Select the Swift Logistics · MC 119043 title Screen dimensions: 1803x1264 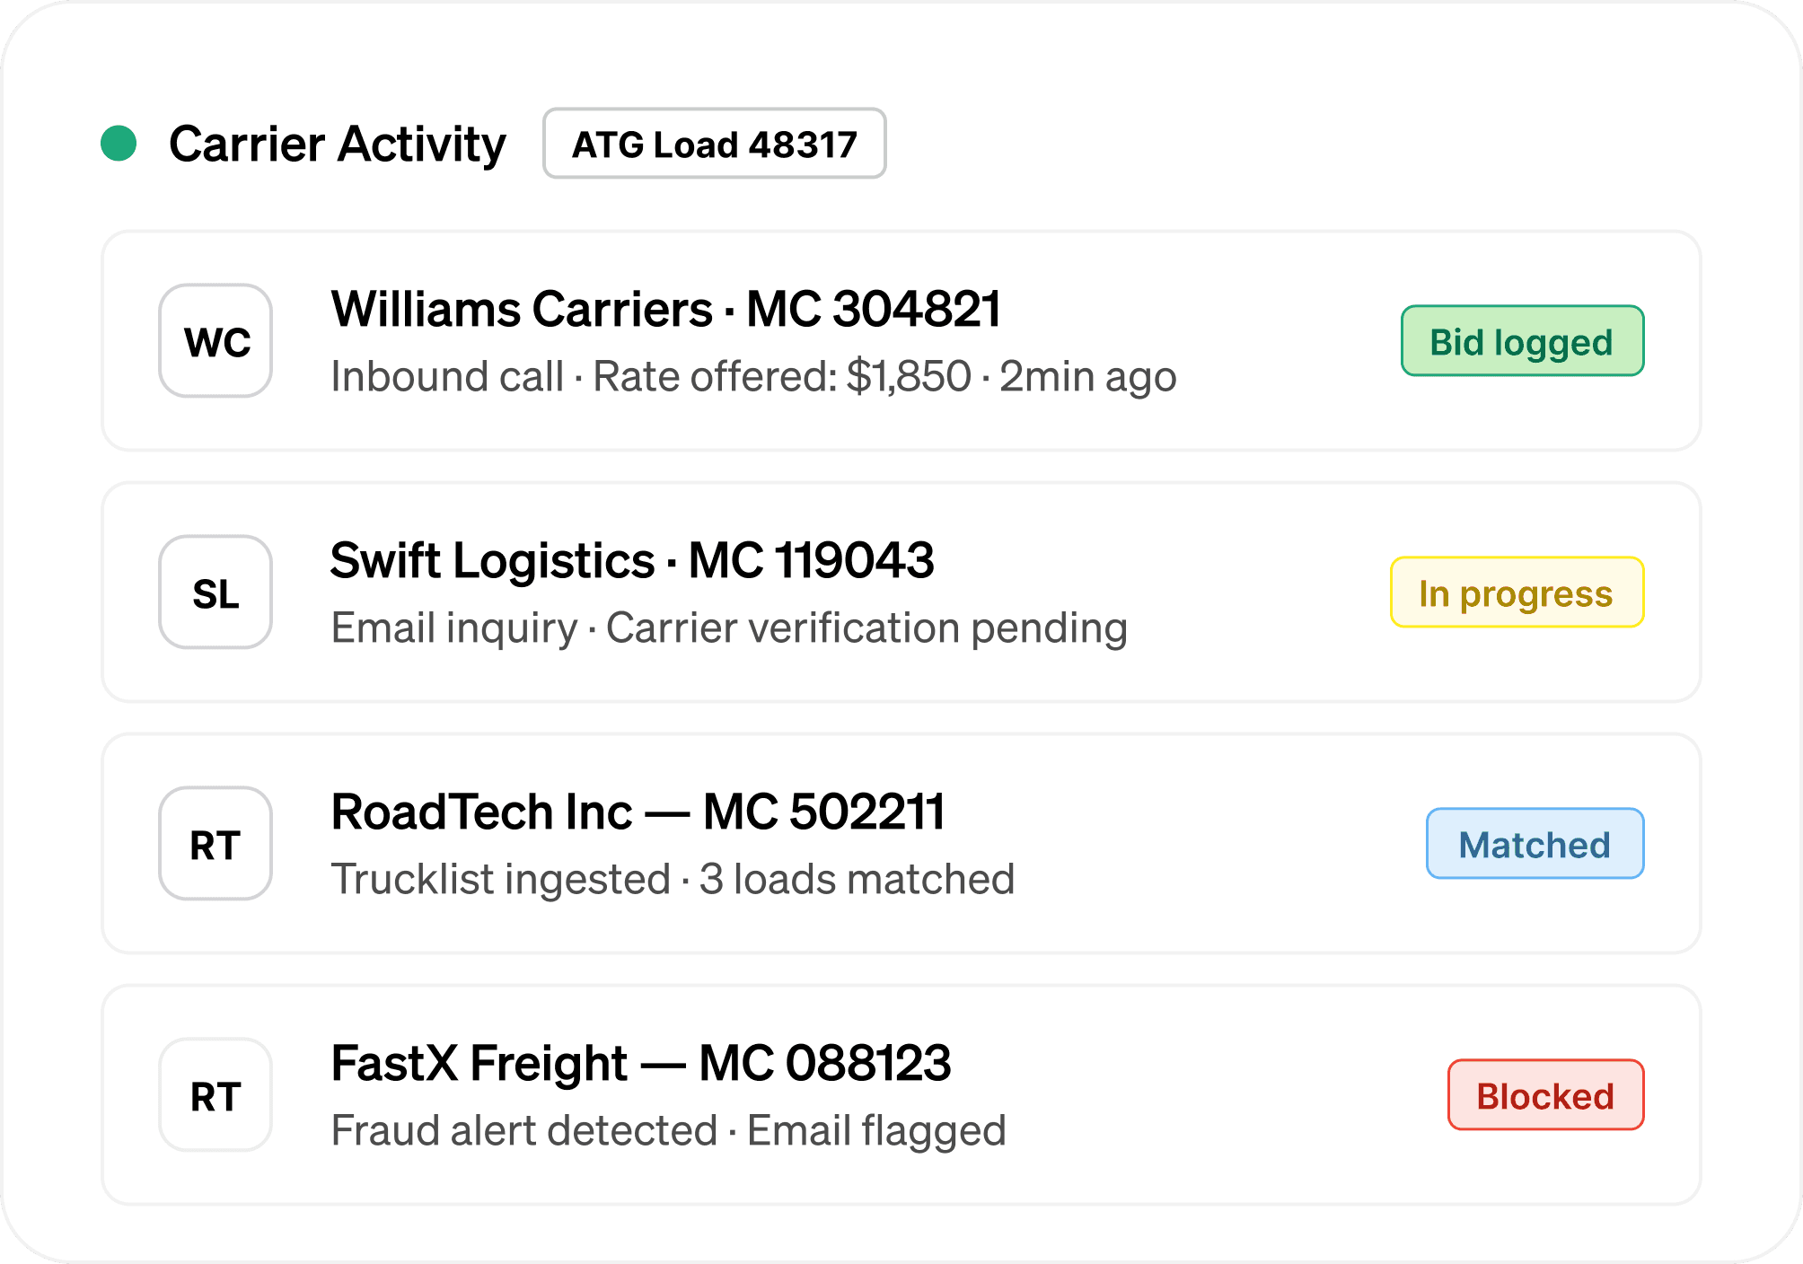tap(632, 560)
